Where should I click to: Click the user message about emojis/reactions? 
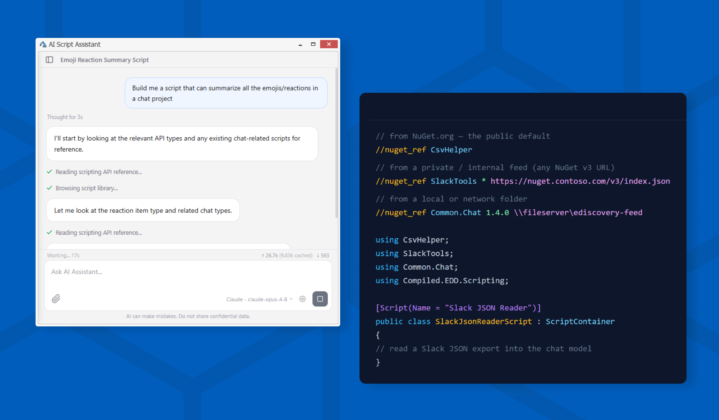tap(226, 93)
